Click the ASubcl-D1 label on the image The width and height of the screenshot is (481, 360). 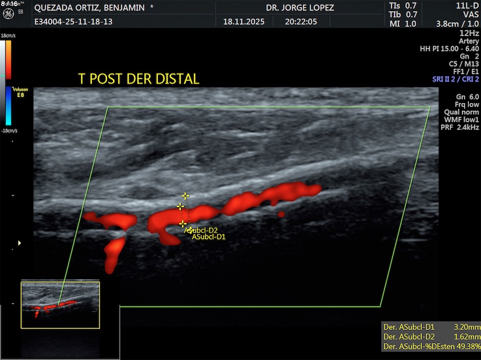pos(208,237)
